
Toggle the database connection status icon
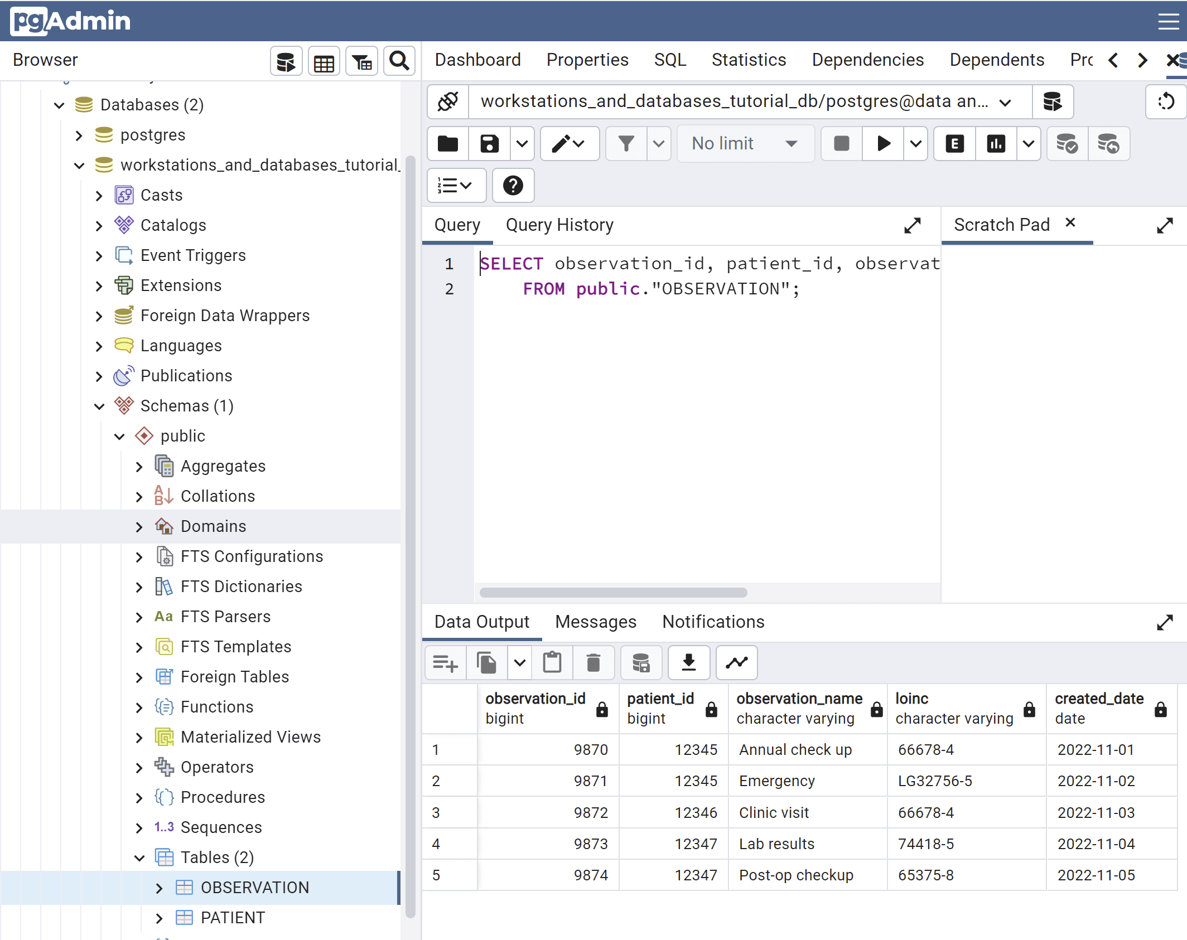pyautogui.click(x=448, y=101)
